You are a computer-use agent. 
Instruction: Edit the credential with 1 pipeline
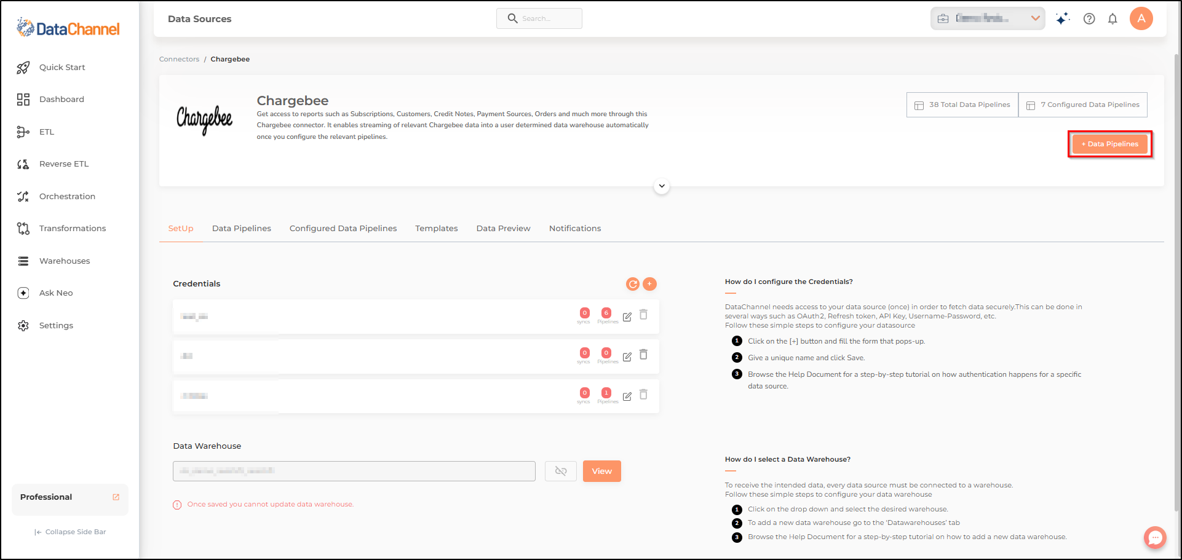tap(627, 397)
